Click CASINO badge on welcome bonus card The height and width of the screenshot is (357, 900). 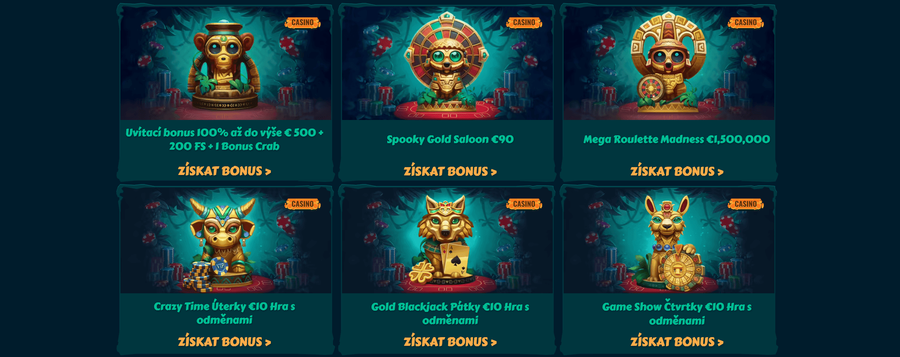(x=302, y=23)
